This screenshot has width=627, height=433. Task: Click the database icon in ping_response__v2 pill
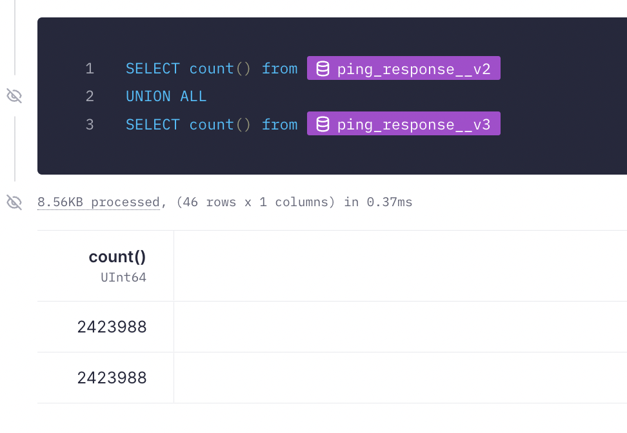click(322, 68)
